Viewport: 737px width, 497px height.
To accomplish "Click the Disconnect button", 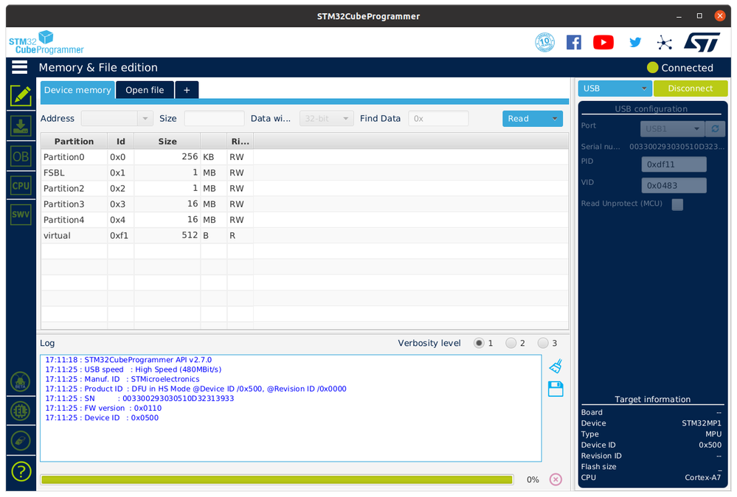I will pyautogui.click(x=691, y=88).
